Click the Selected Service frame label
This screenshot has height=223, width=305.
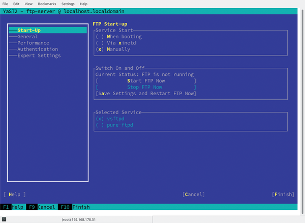118,113
